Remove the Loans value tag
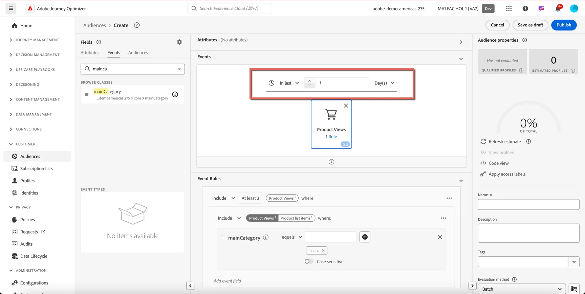The width and height of the screenshot is (585, 294). pyautogui.click(x=323, y=251)
